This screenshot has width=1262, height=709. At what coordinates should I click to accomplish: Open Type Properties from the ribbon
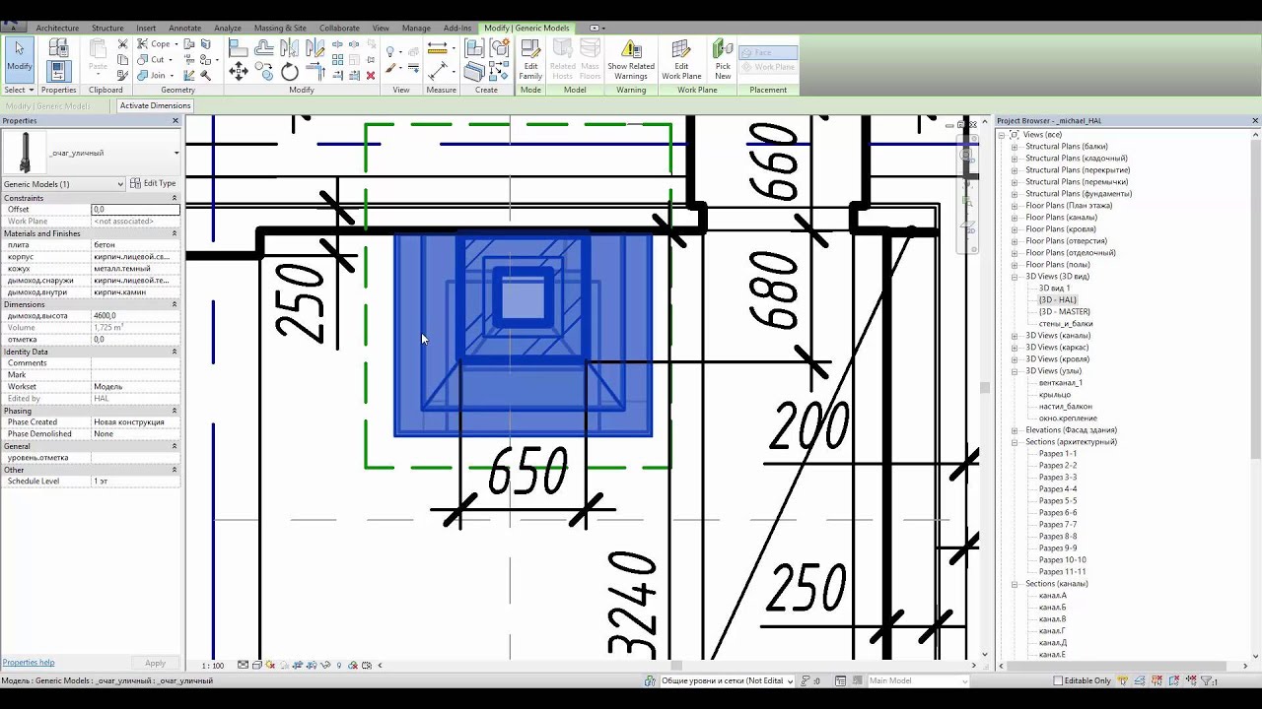point(58,48)
